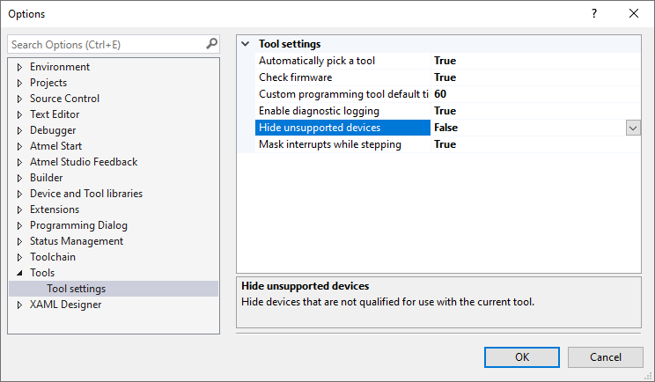Expand the Text Editor node arrow
This screenshot has width=655, height=382.
point(19,115)
